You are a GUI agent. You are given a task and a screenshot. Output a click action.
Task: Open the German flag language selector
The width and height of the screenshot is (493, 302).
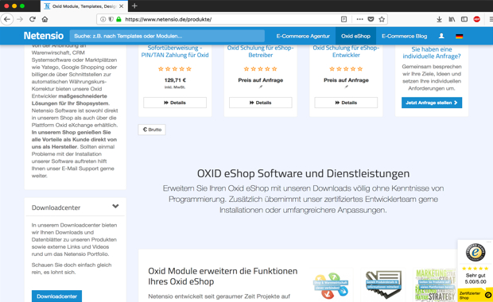click(459, 36)
